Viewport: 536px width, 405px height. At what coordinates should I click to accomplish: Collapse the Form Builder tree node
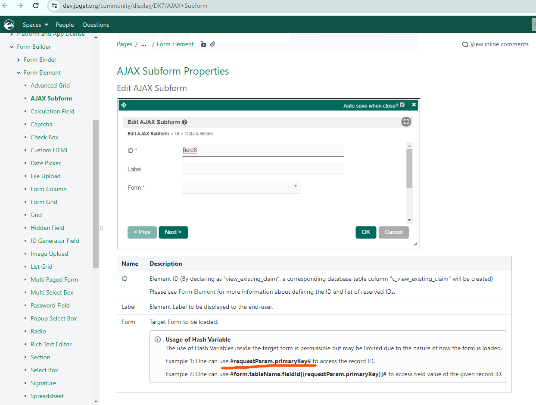click(x=12, y=47)
